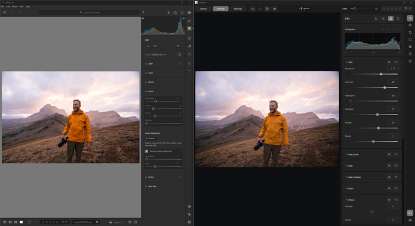This screenshot has height=226, width=415.
Task: Select the healing eraser tool in Lightroom sidebar
Action: [189, 46]
